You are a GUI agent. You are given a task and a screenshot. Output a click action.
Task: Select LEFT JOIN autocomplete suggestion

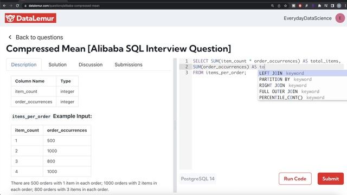click(x=303, y=73)
